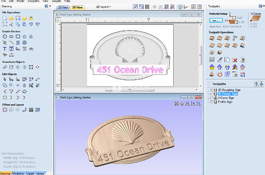The height and width of the screenshot is (175, 265).
Task: Switch to the 3D View tab
Action: (x=77, y=7)
